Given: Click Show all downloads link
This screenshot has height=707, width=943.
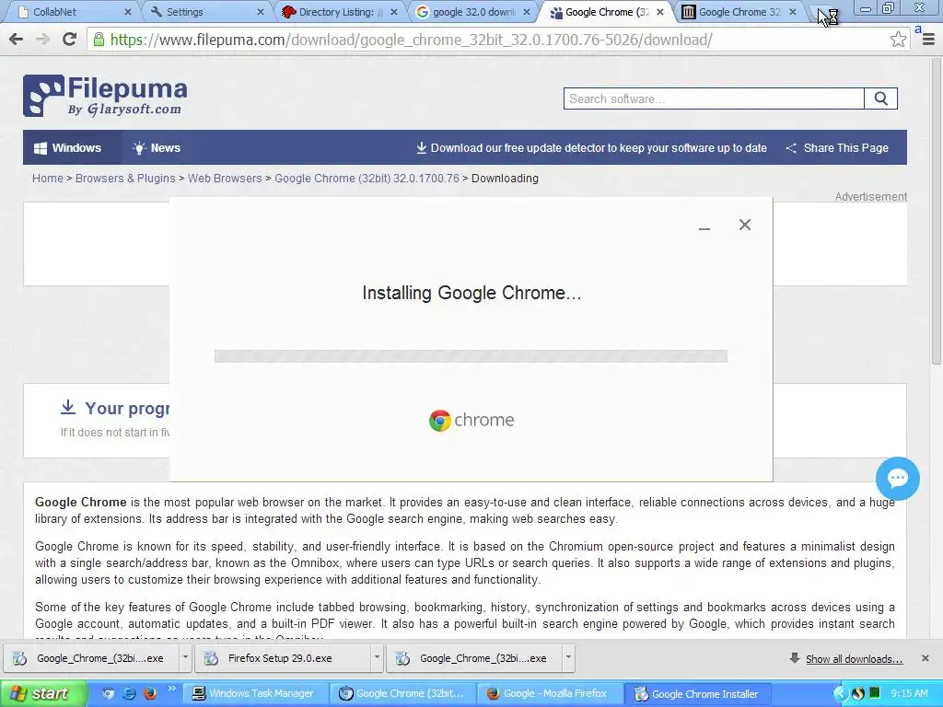Looking at the screenshot, I should coord(854,659).
